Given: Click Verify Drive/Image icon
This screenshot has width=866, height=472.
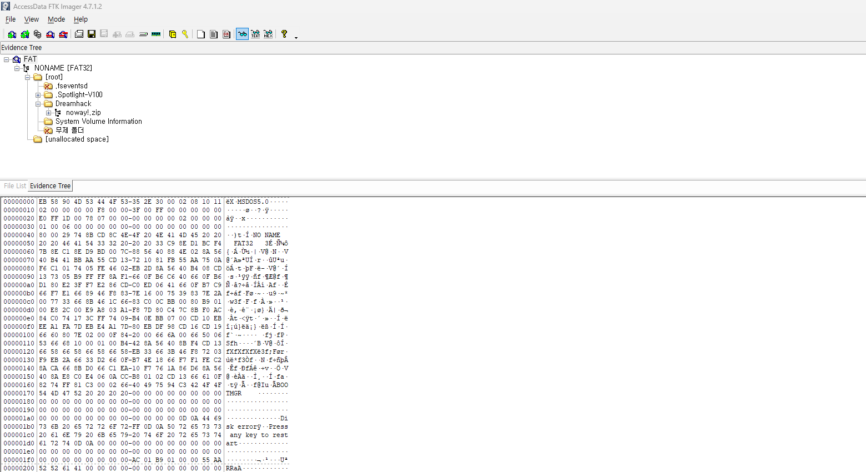Looking at the screenshot, I should point(143,34).
